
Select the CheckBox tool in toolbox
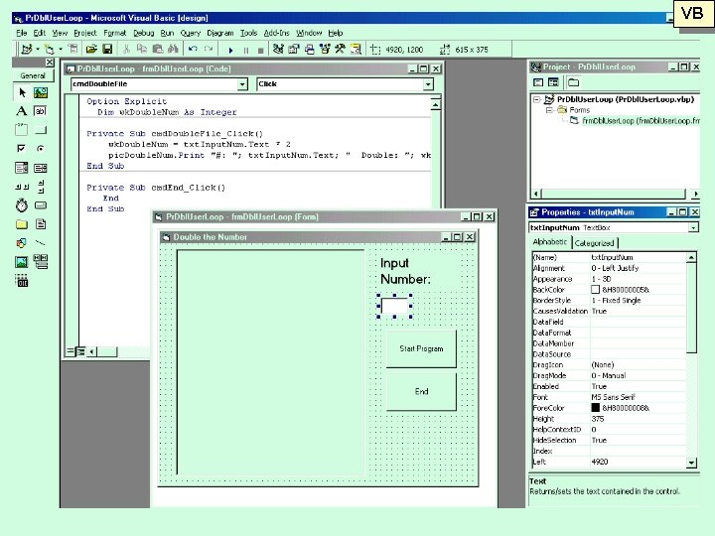tap(22, 149)
